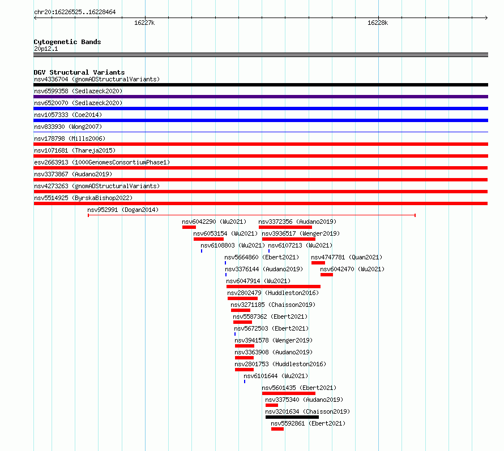Click nsv3376144 (Audano2019) label

coord(264,269)
